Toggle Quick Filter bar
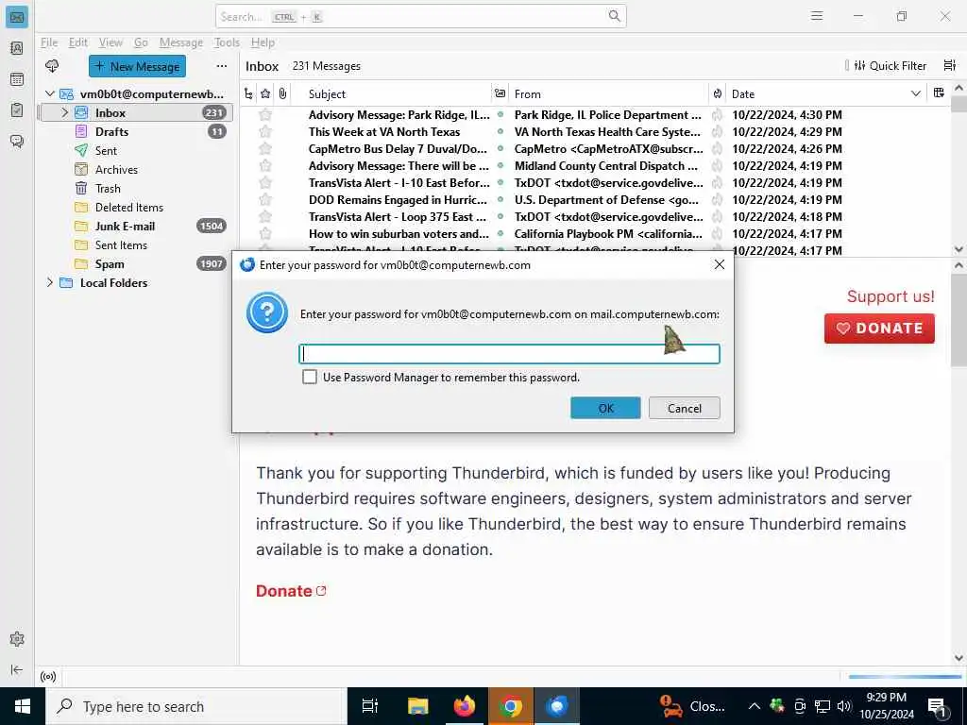The width and height of the screenshot is (967, 725). pyautogui.click(x=891, y=65)
